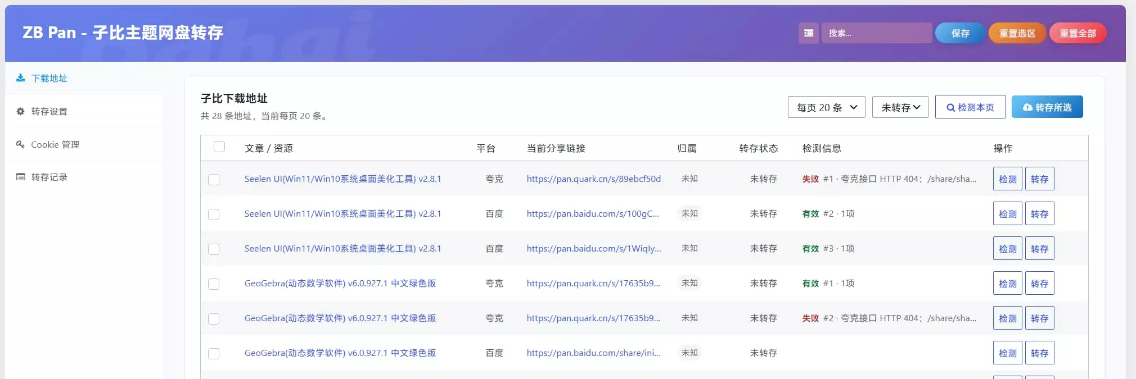Open link https://pan.baidu.com/s/100gC...
The width and height of the screenshot is (1136, 379).
(x=593, y=213)
